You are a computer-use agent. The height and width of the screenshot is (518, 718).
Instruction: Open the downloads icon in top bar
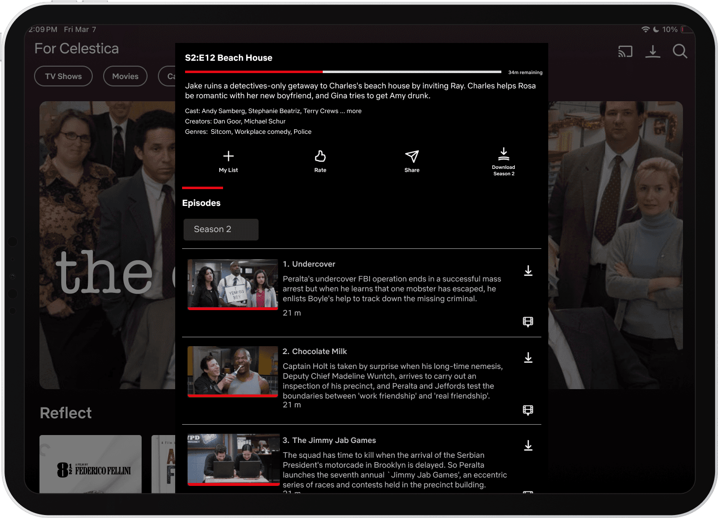pyautogui.click(x=653, y=51)
